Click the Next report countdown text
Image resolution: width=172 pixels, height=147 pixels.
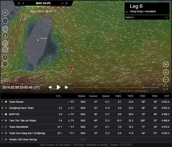(43, 11)
